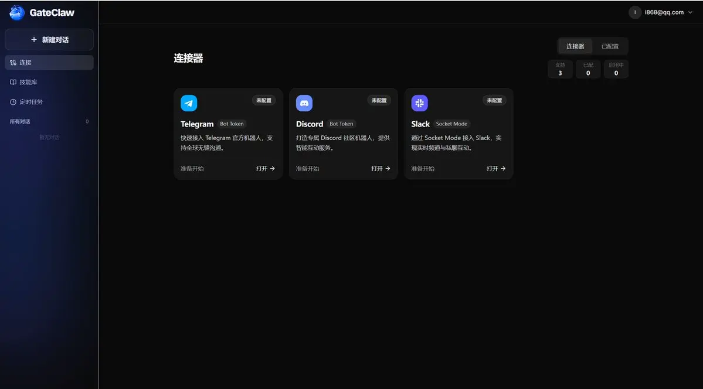Expand the account dropdown chevron
Screen dimensions: 703x389
pyautogui.click(x=690, y=12)
